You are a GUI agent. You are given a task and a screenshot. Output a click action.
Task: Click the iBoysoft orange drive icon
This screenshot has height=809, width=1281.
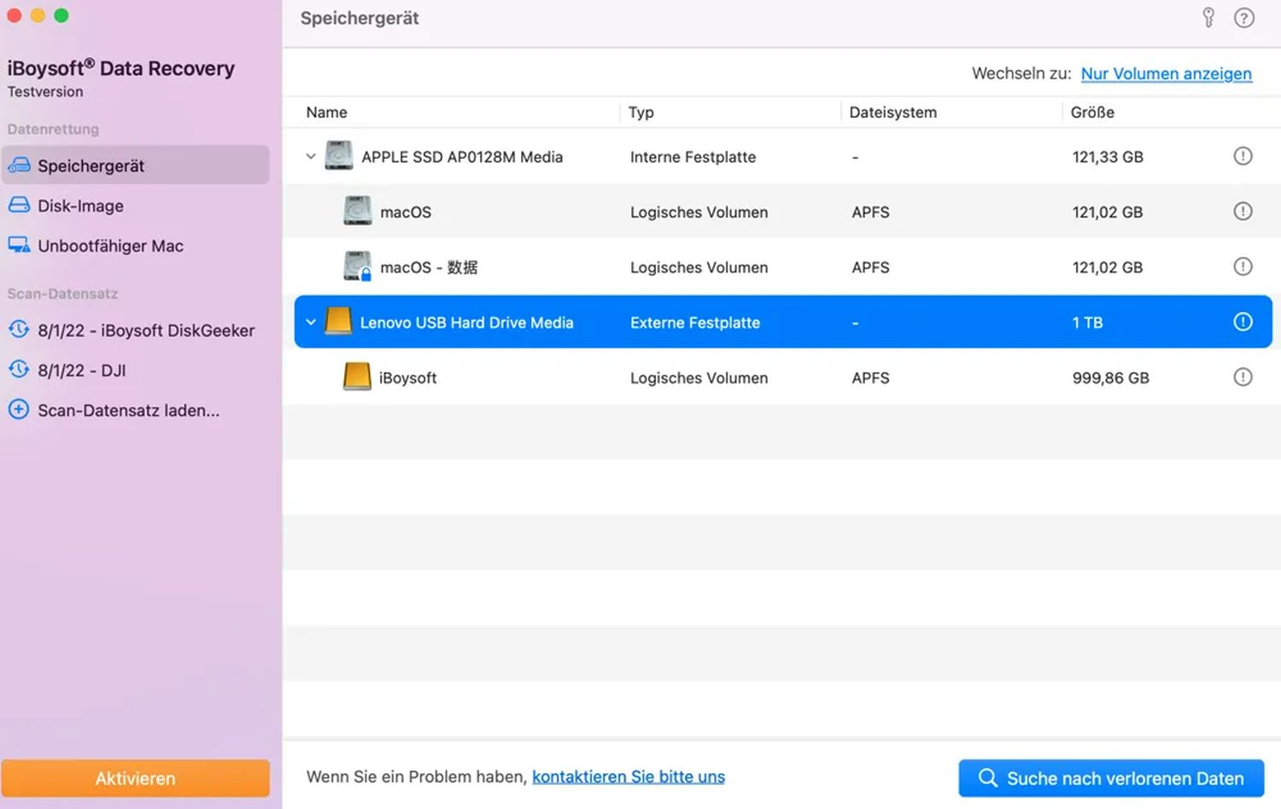357,376
